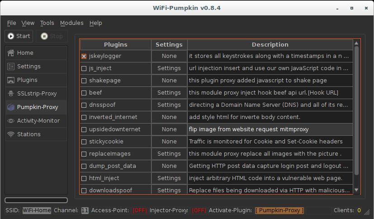Click the progress bar below the sidebar
The width and height of the screenshot is (374, 219).
[x=36, y=200]
